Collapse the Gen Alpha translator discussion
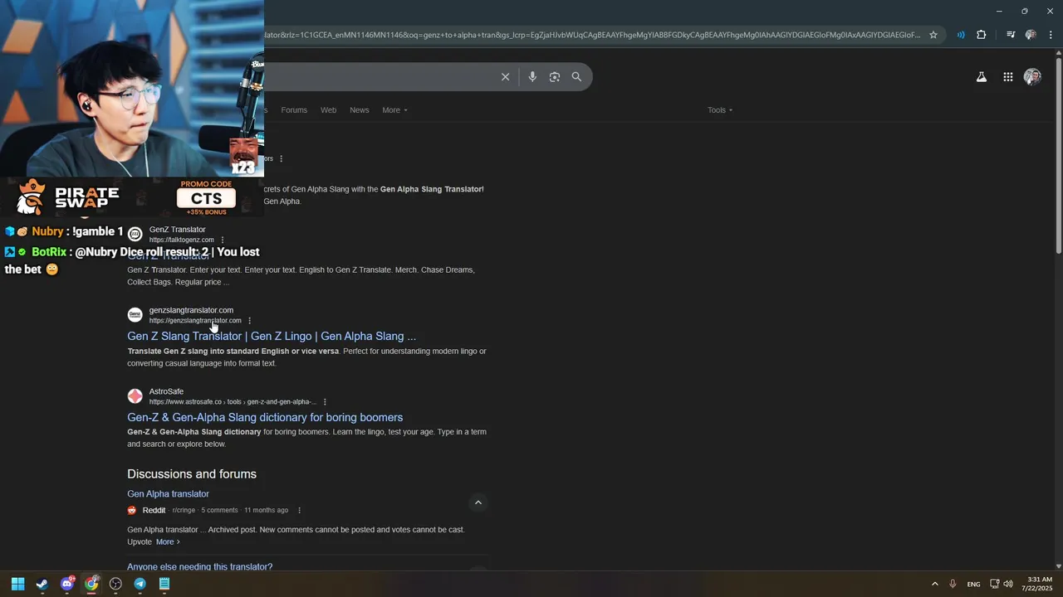 (478, 502)
